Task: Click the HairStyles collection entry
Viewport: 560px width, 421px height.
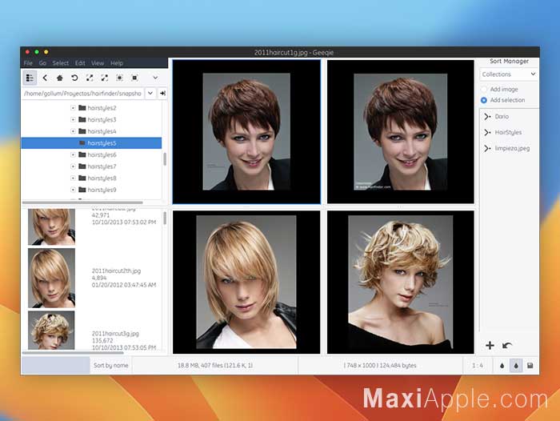Action: [508, 132]
